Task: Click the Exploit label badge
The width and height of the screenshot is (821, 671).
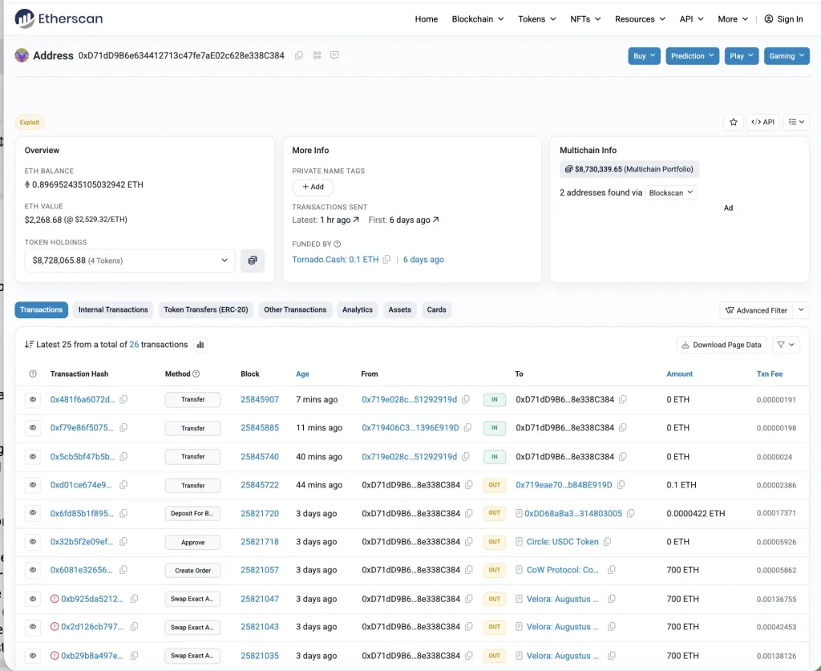Action: coord(30,123)
